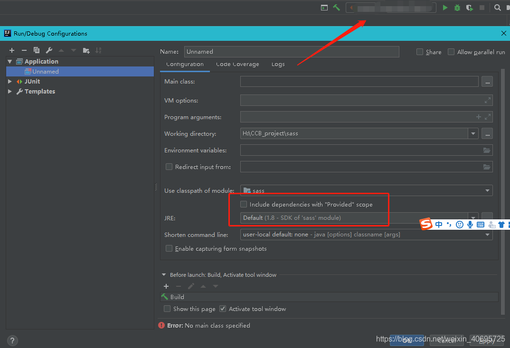Switch to the Code Coverage tab

tap(237, 64)
